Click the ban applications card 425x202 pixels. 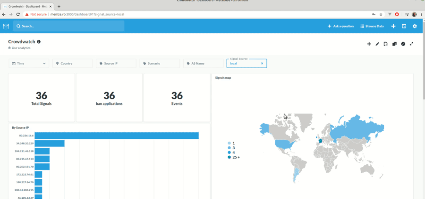pyautogui.click(x=109, y=98)
